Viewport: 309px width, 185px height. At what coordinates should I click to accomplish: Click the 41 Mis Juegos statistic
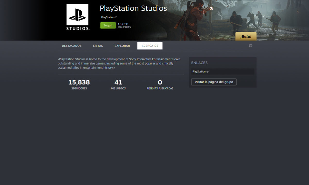tap(118, 85)
